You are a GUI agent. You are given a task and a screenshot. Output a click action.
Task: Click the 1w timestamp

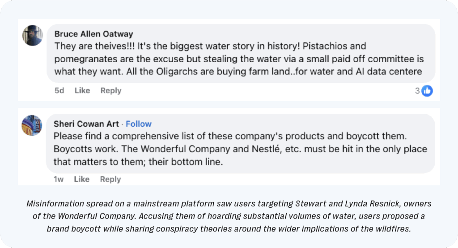click(x=59, y=179)
